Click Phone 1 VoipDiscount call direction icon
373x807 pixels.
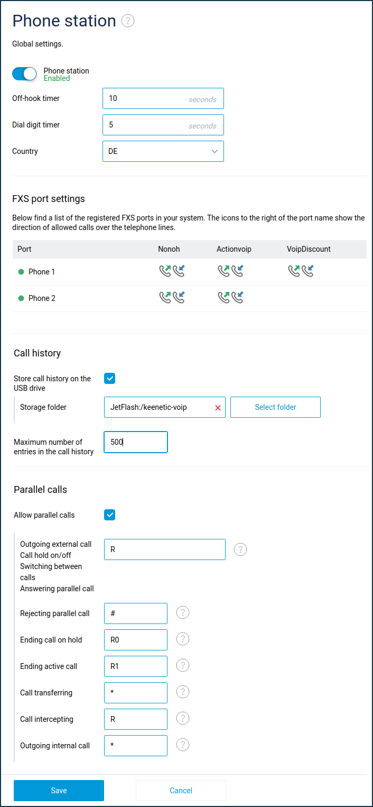coord(301,271)
